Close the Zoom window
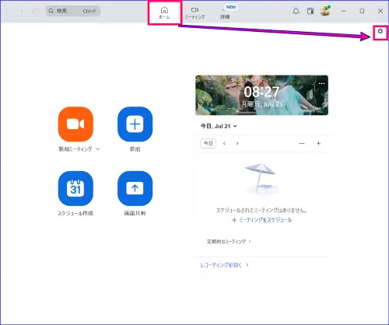This screenshot has width=389, height=325. click(x=380, y=11)
